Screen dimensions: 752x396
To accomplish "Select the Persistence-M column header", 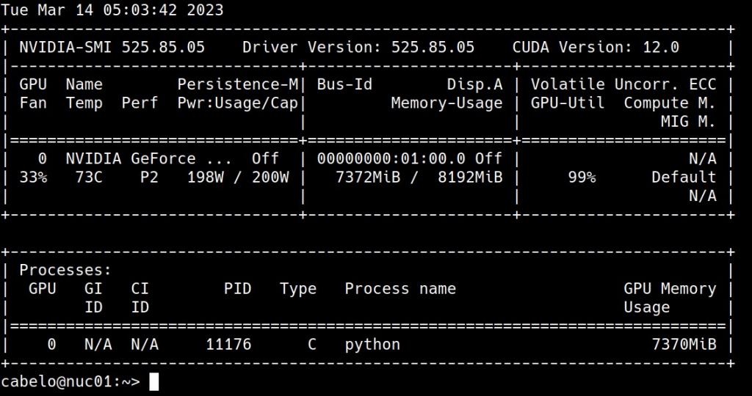I will pyautogui.click(x=238, y=84).
